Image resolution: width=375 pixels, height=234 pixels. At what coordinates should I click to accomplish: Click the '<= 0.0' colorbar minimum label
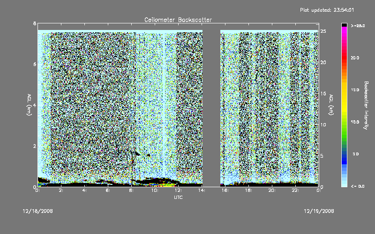358,186
